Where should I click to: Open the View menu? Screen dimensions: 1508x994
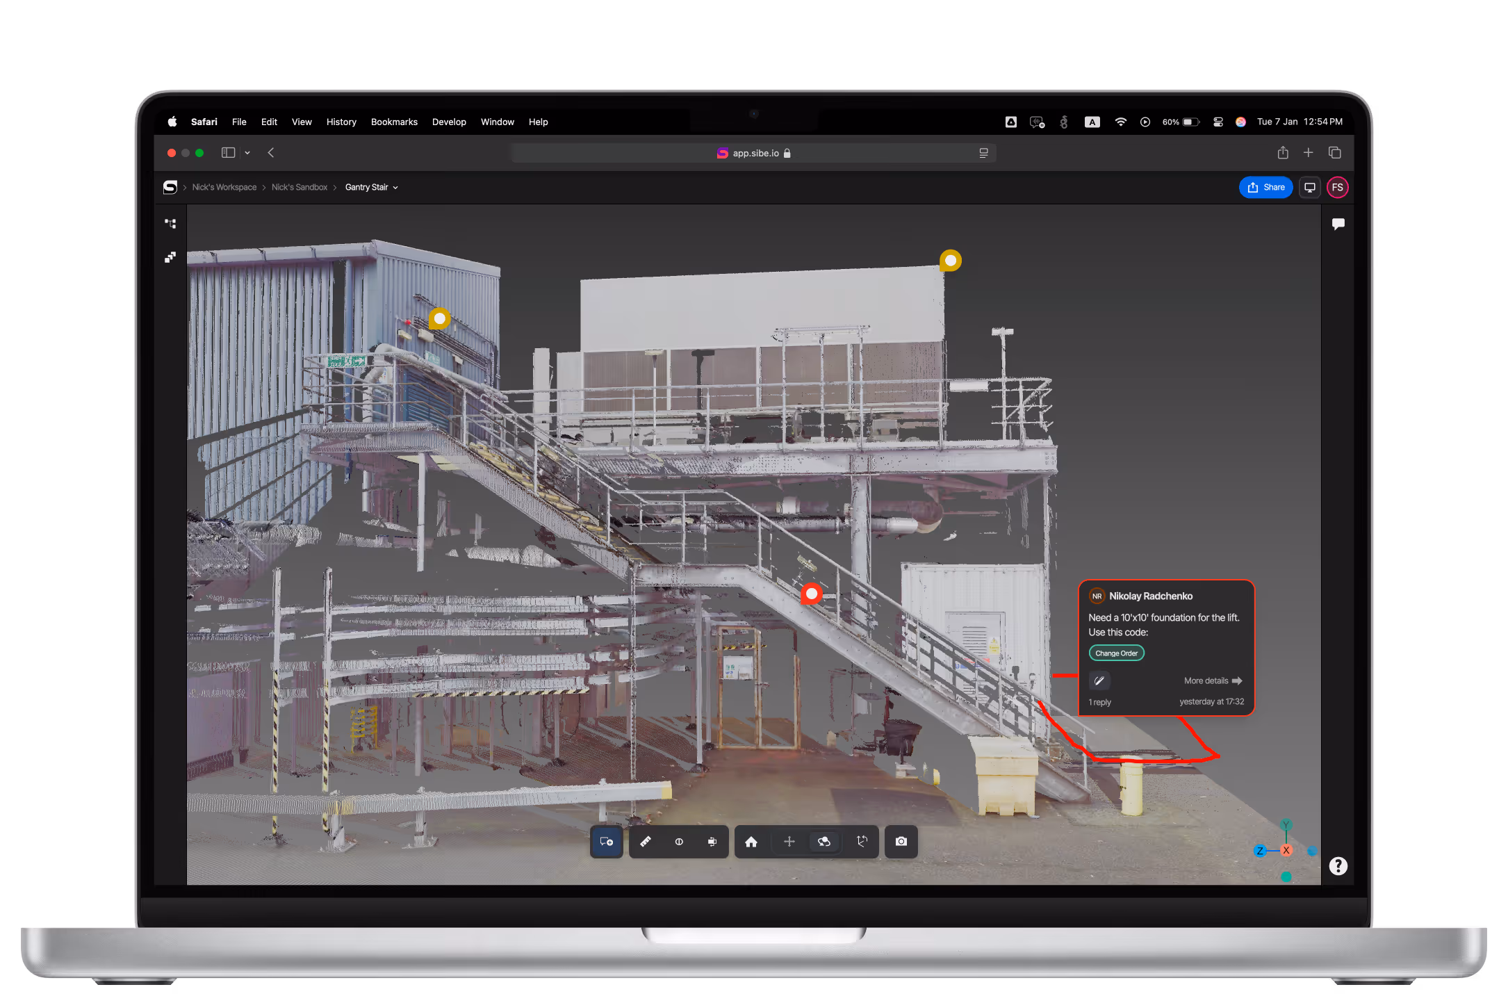tap(302, 122)
